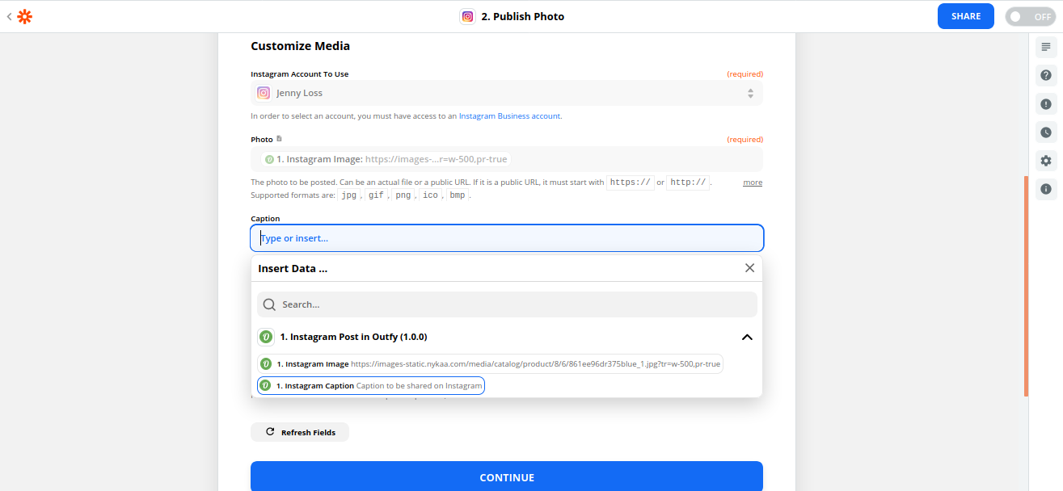Screen dimensions: 1063x491
Task: Click the file icon next to Photo label
Action: 279,139
